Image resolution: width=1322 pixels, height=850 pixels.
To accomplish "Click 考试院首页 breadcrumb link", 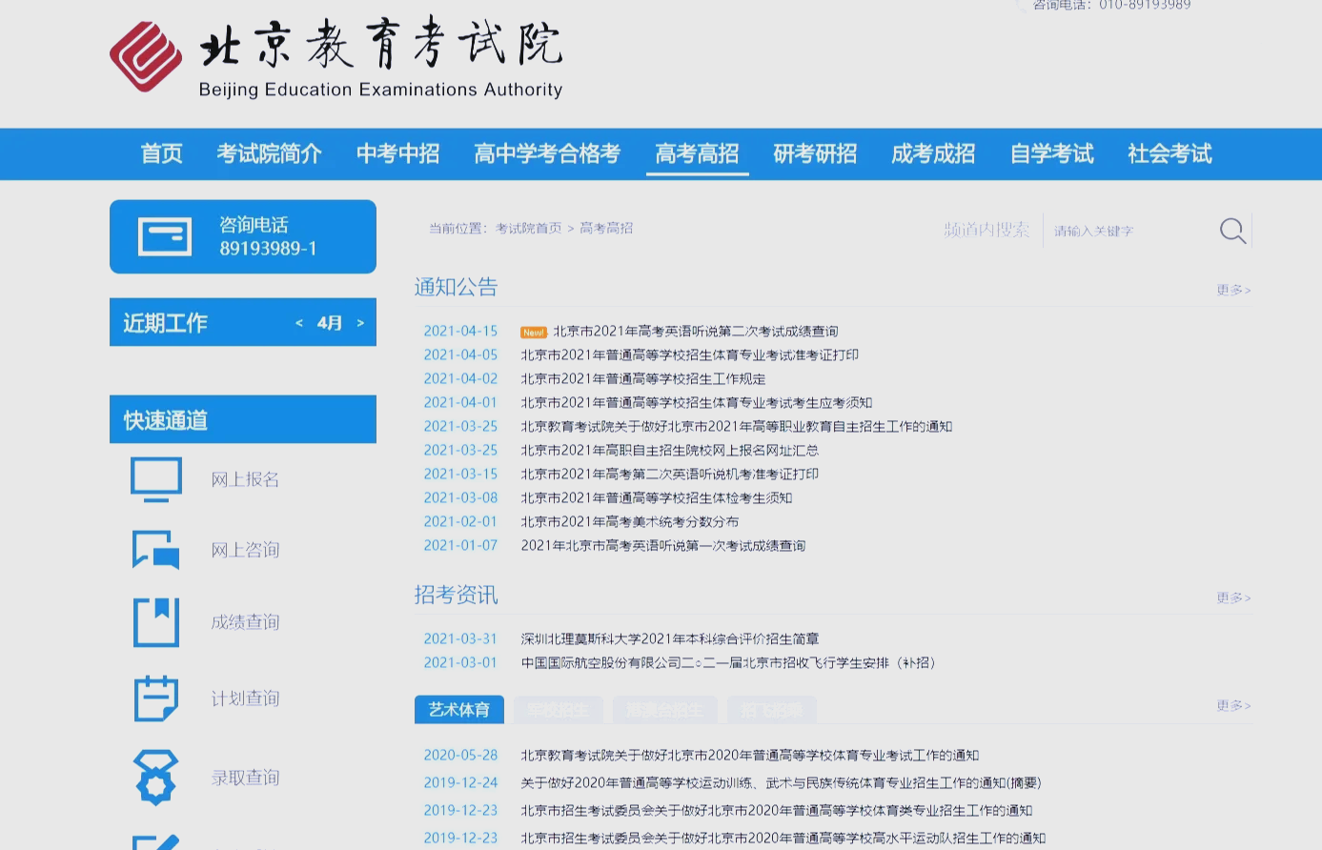I will coord(528,229).
